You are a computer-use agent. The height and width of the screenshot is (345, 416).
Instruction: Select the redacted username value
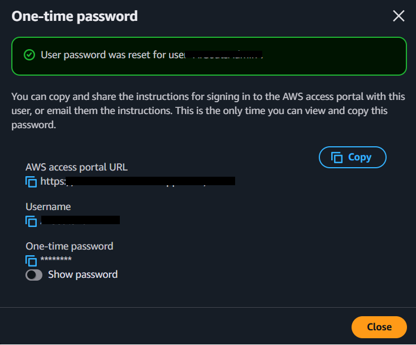(x=80, y=220)
